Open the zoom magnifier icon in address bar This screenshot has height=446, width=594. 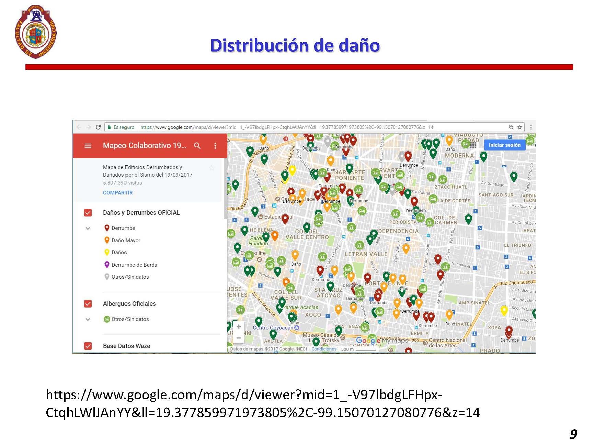511,127
